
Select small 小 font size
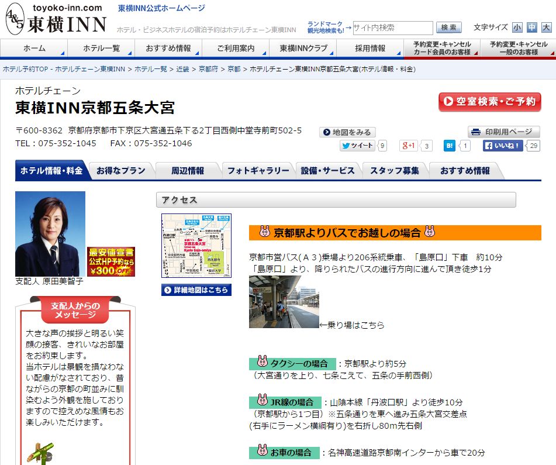[x=517, y=27]
